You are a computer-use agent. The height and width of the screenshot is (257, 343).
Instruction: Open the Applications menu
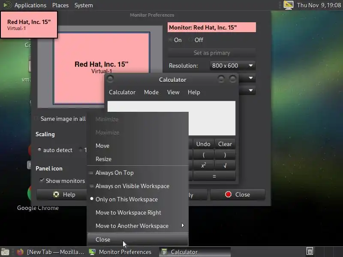tap(30, 5)
